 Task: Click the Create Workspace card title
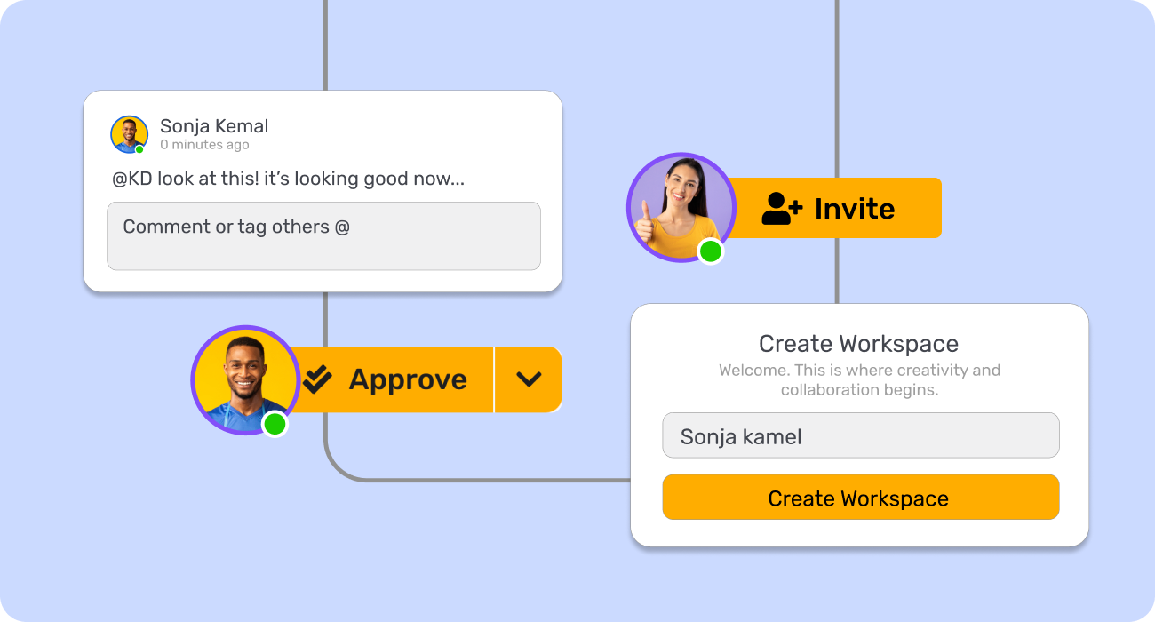click(858, 344)
